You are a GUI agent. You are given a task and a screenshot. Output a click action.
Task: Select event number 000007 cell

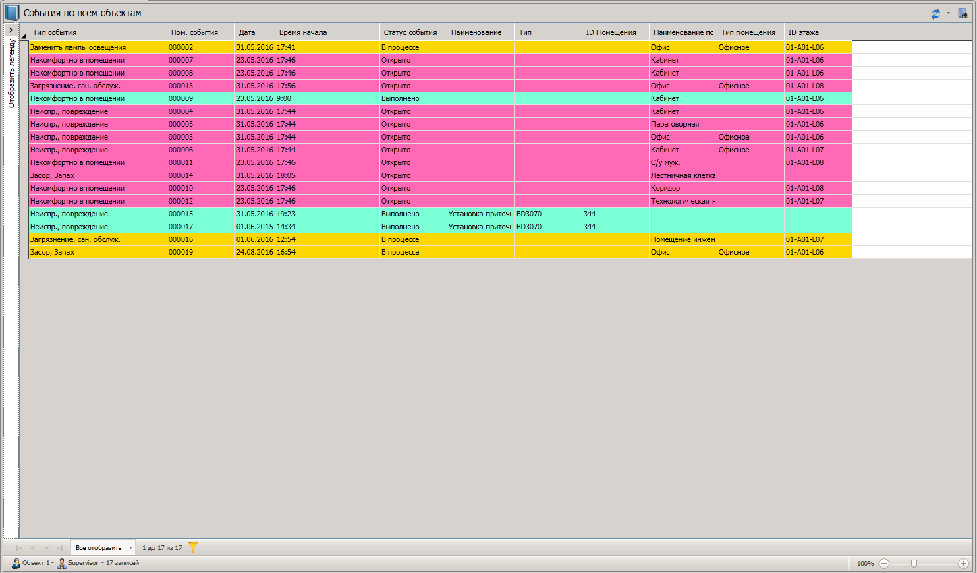coord(200,60)
